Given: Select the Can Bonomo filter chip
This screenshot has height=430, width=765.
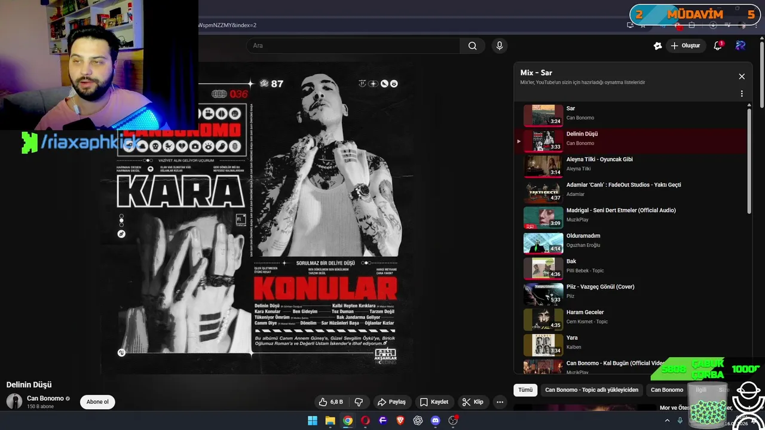Looking at the screenshot, I should (x=667, y=390).
